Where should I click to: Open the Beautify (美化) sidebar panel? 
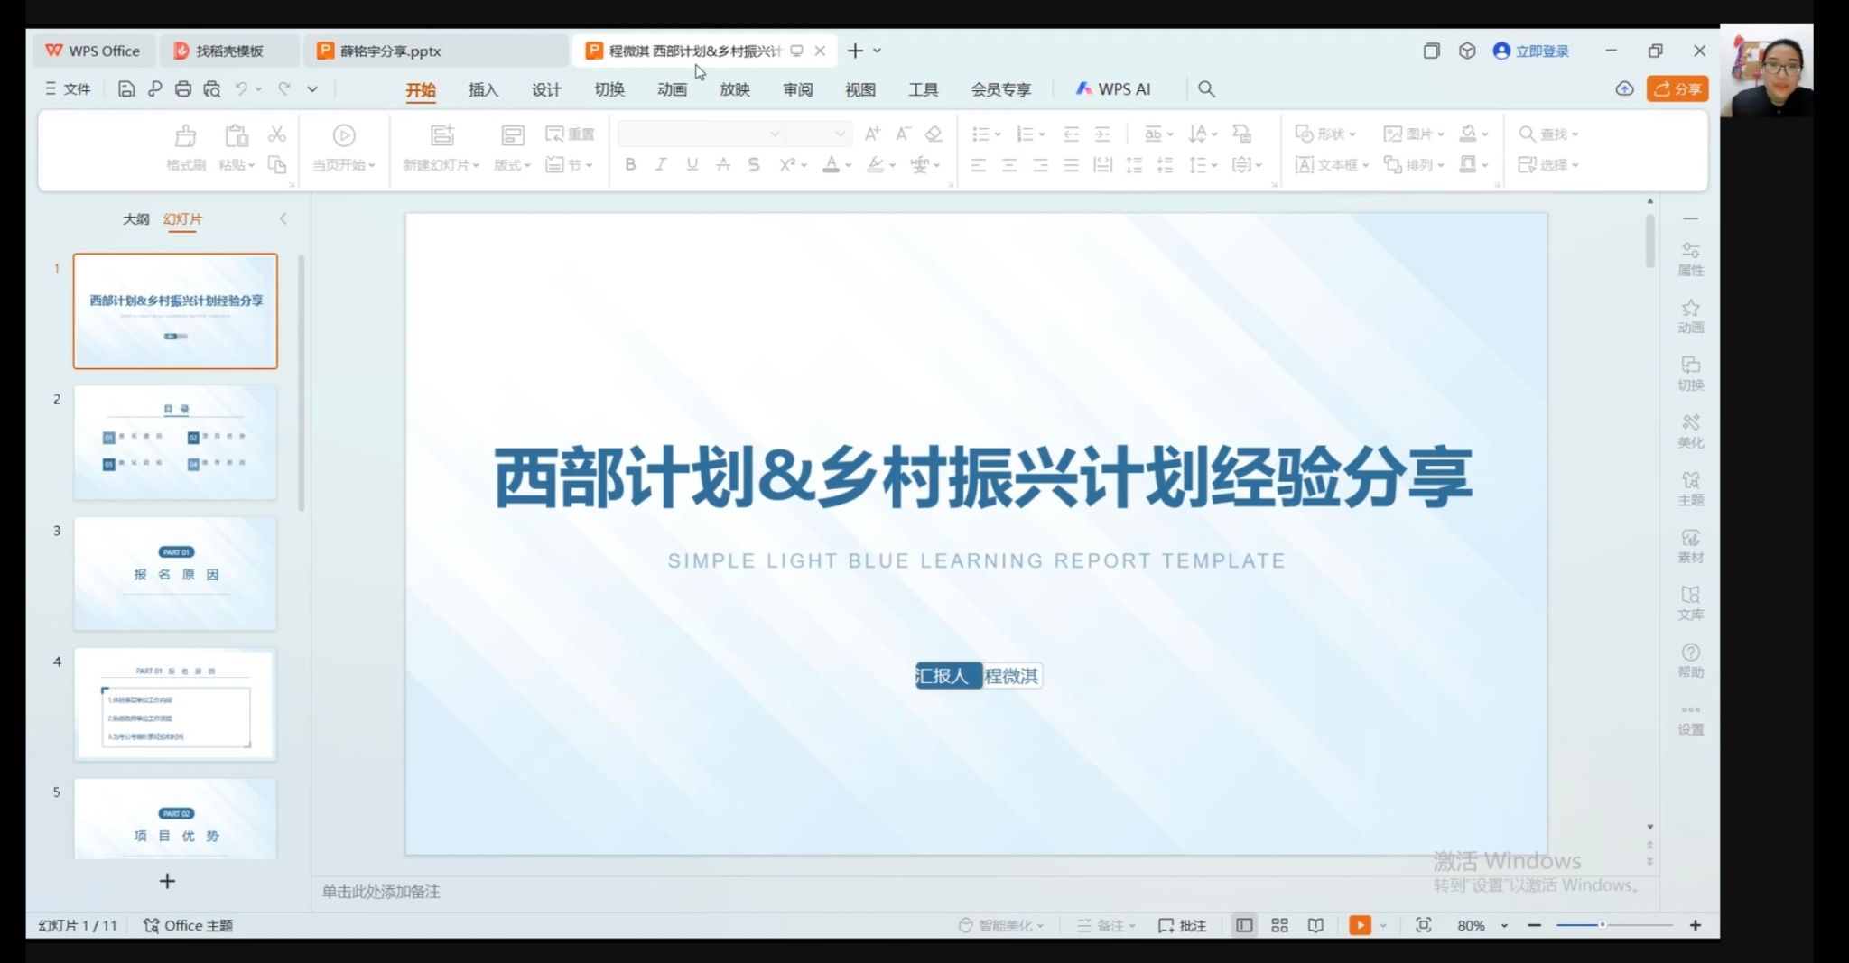(x=1690, y=431)
